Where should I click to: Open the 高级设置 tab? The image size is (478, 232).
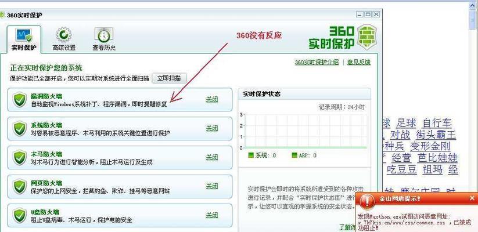pos(64,39)
